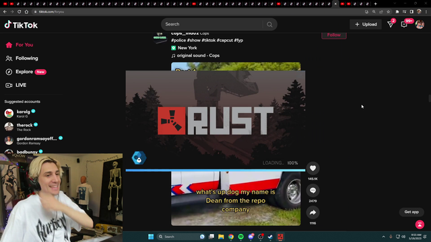Open the Chrome media controls icon

click(x=404, y=12)
